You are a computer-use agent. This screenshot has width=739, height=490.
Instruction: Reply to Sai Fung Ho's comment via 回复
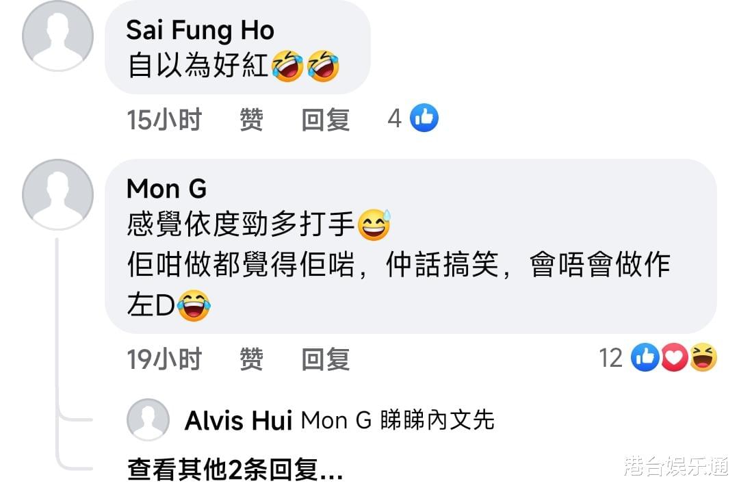pos(326,119)
